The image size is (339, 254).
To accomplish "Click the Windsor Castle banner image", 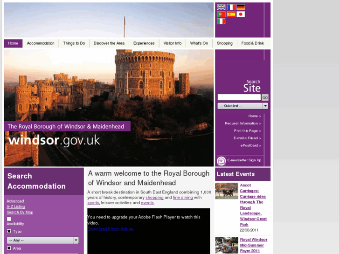I will [x=109, y=108].
